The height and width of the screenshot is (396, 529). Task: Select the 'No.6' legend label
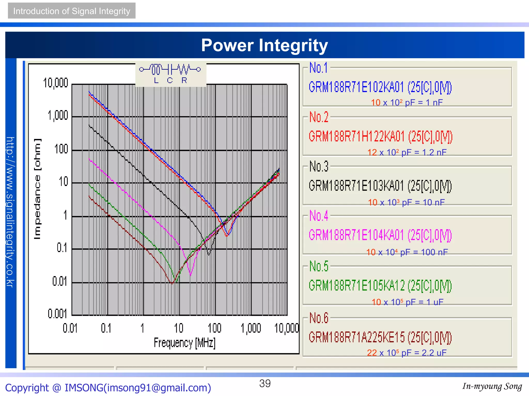point(319,318)
